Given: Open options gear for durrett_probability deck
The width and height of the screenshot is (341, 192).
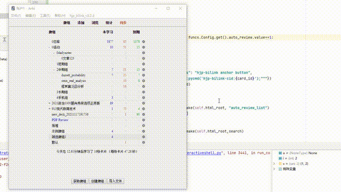Looking at the screenshot, I should pyautogui.click(x=143, y=75).
